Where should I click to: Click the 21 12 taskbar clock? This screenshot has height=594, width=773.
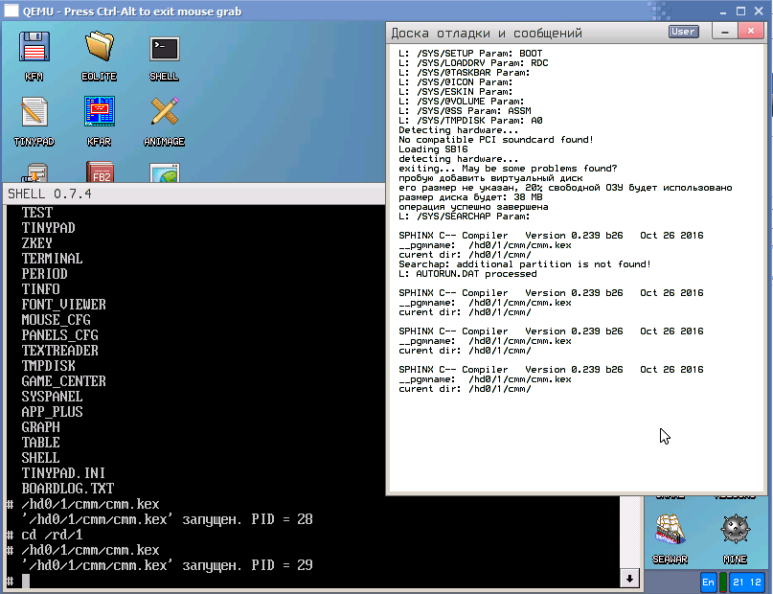coord(747,582)
